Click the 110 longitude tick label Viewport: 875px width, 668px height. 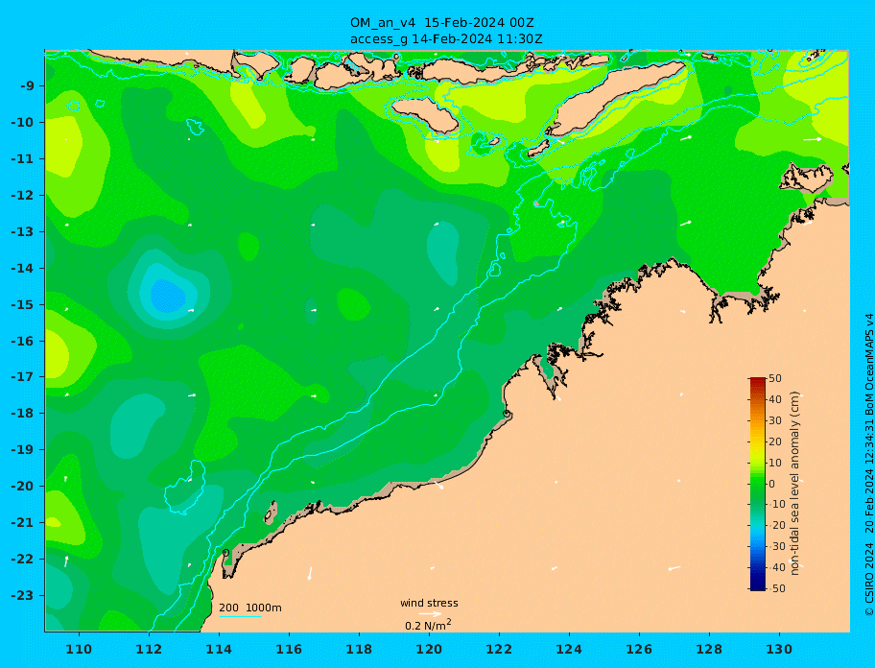pyautogui.click(x=79, y=649)
